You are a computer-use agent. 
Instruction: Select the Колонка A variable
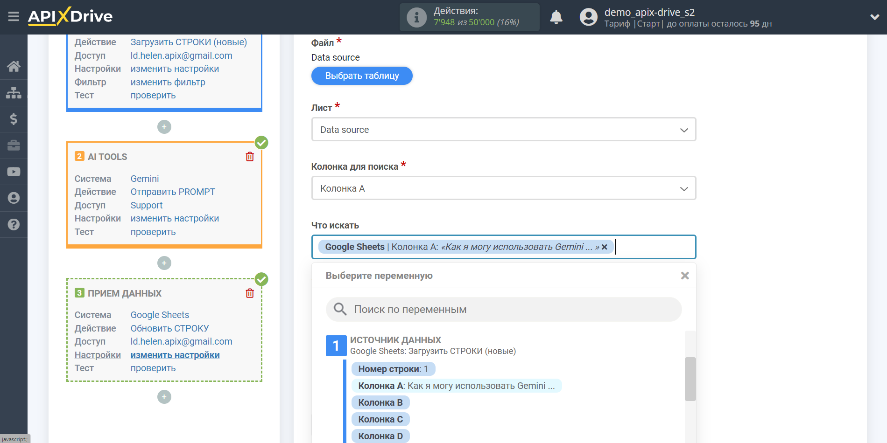tap(457, 386)
